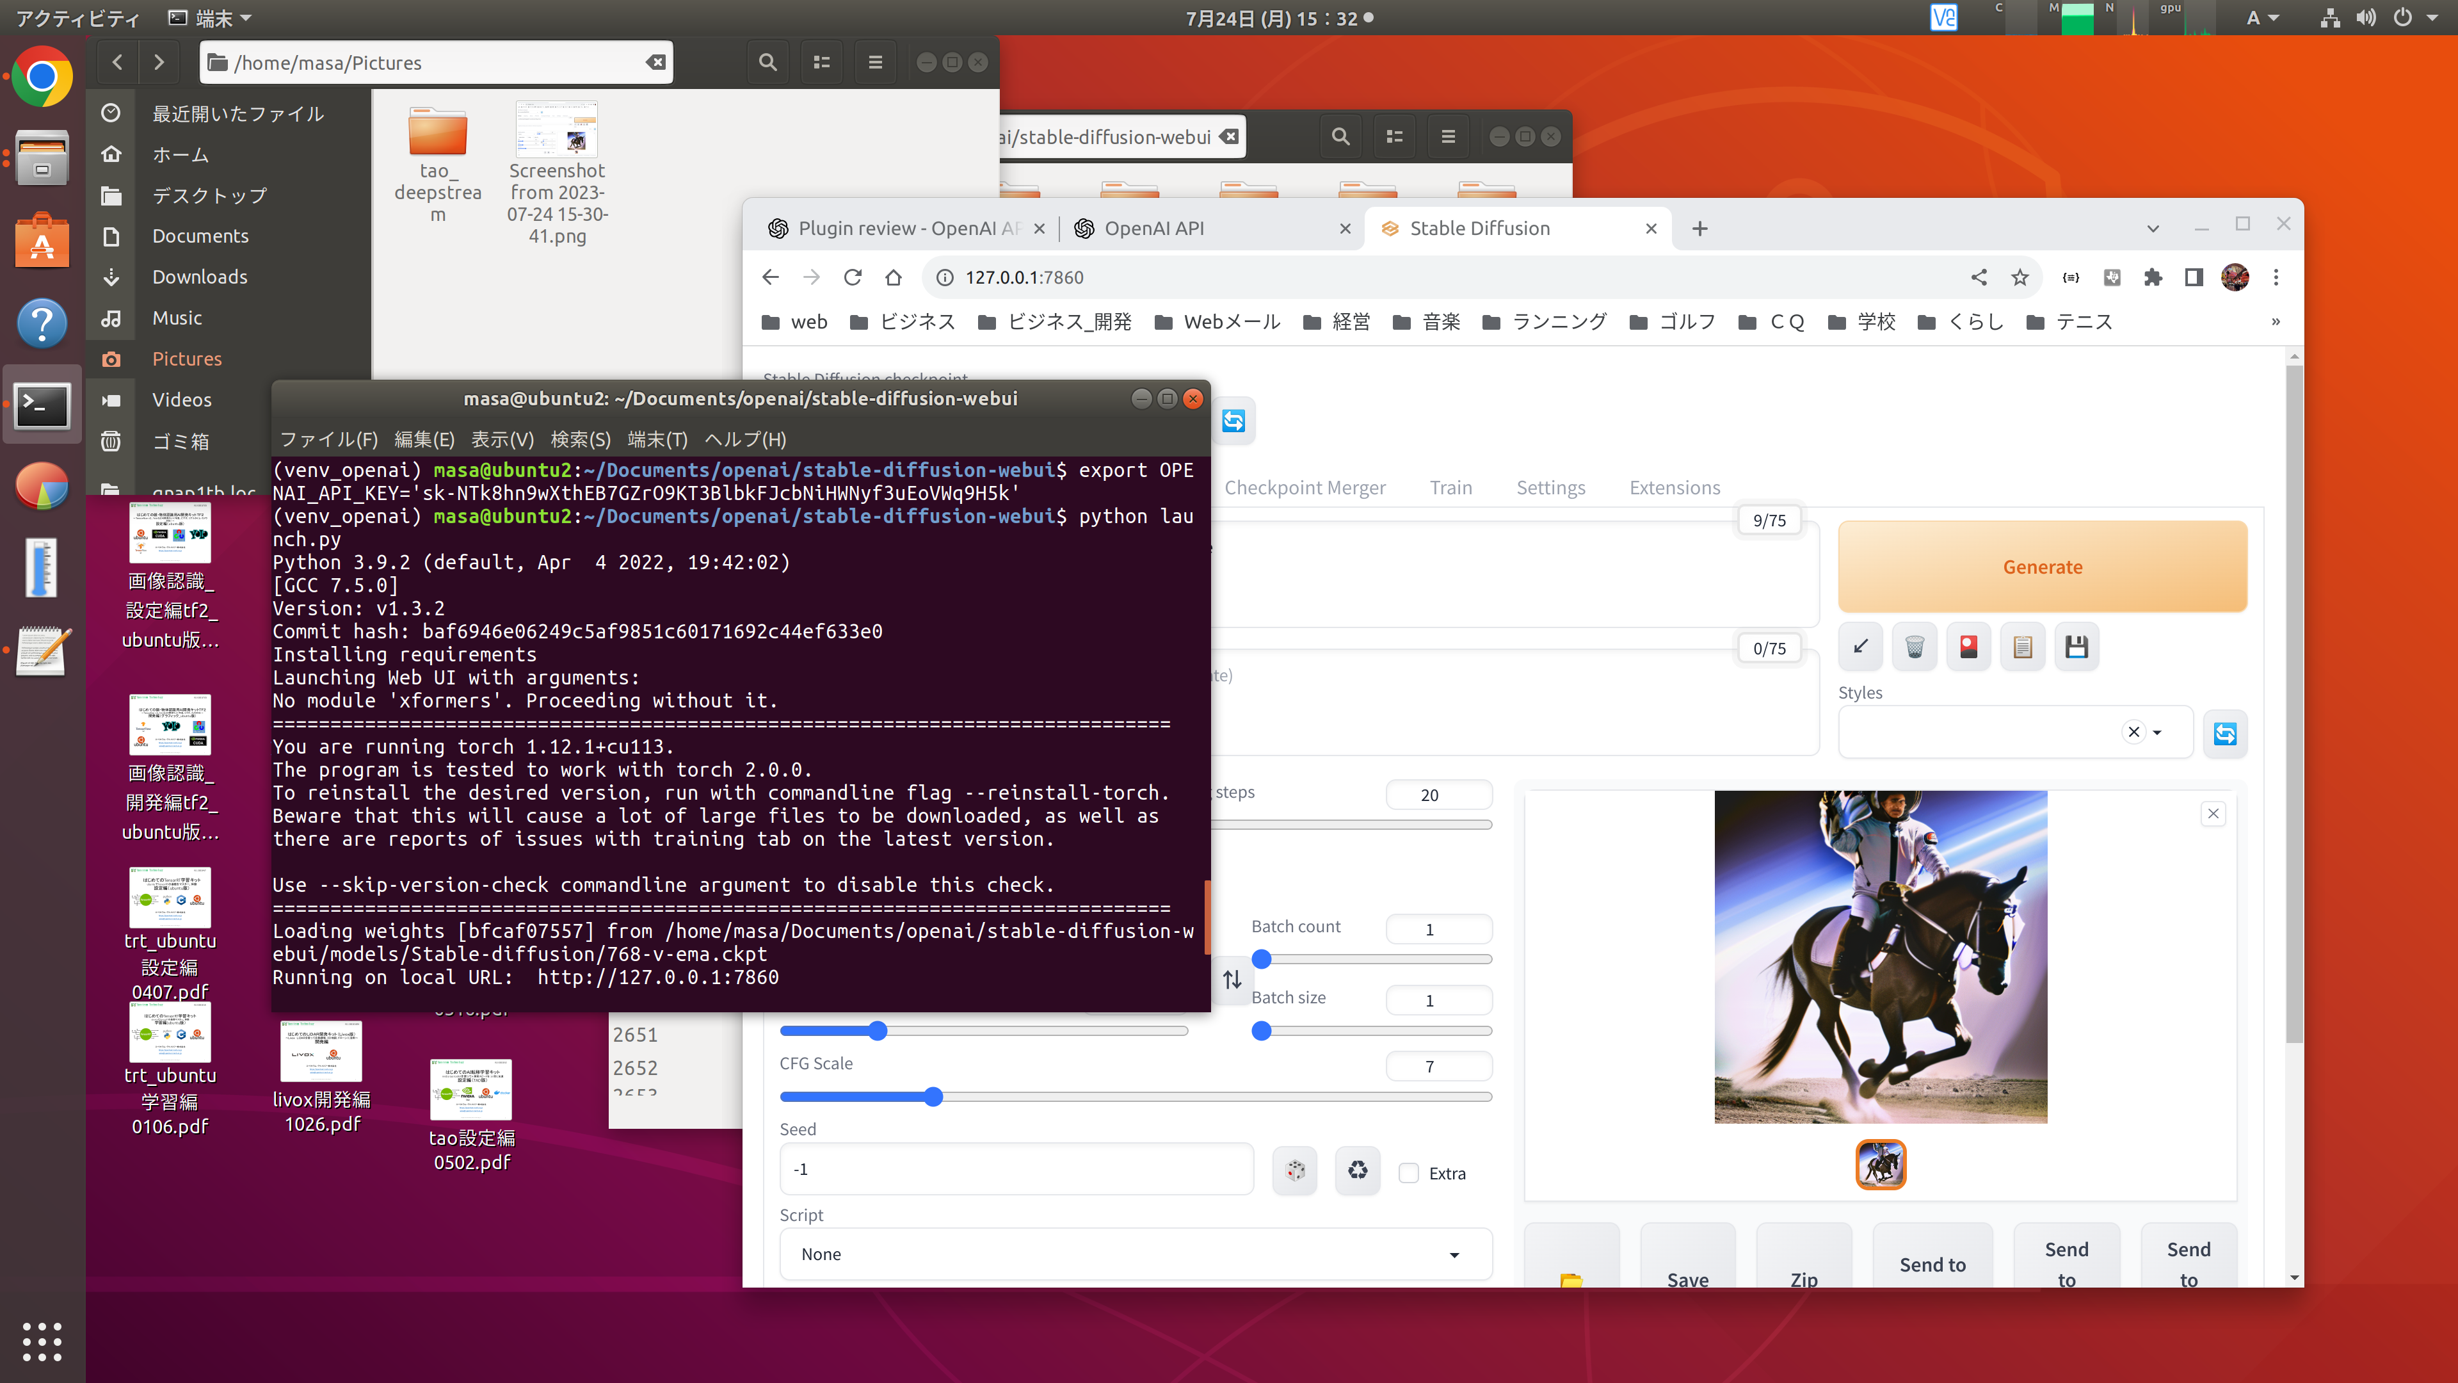Open Ubuntu Software from the dock
2458x1383 pixels.
click(x=42, y=241)
